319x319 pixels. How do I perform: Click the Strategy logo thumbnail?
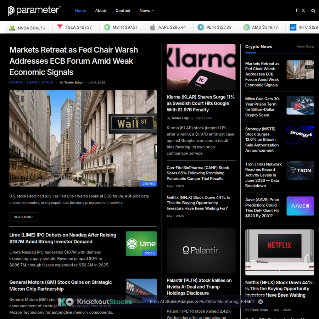300,135
